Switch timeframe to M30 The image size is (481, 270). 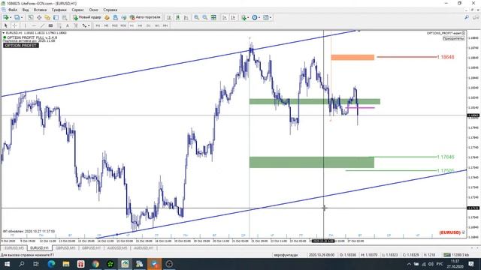(123, 25)
